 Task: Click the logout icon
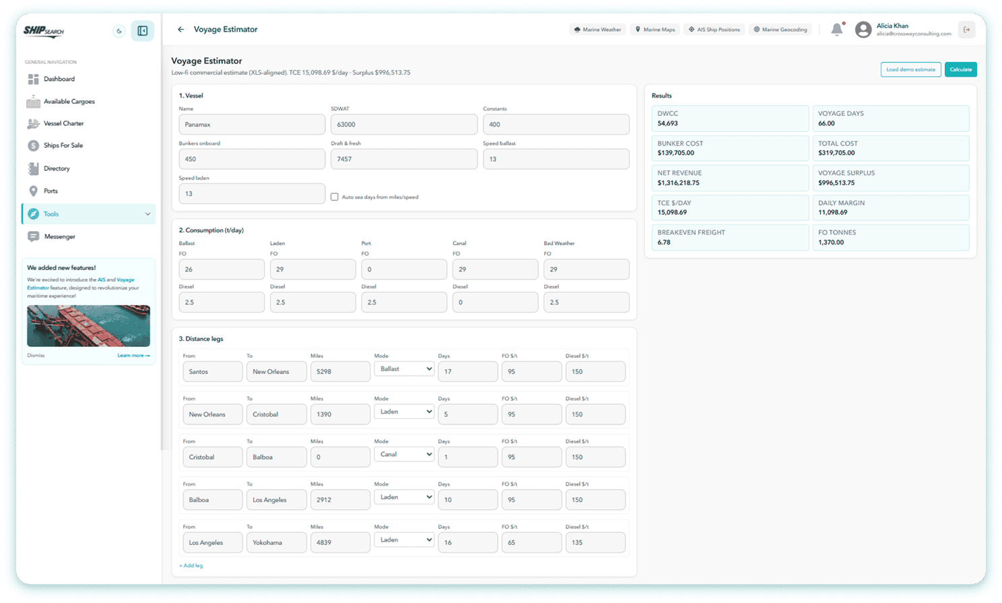967,30
